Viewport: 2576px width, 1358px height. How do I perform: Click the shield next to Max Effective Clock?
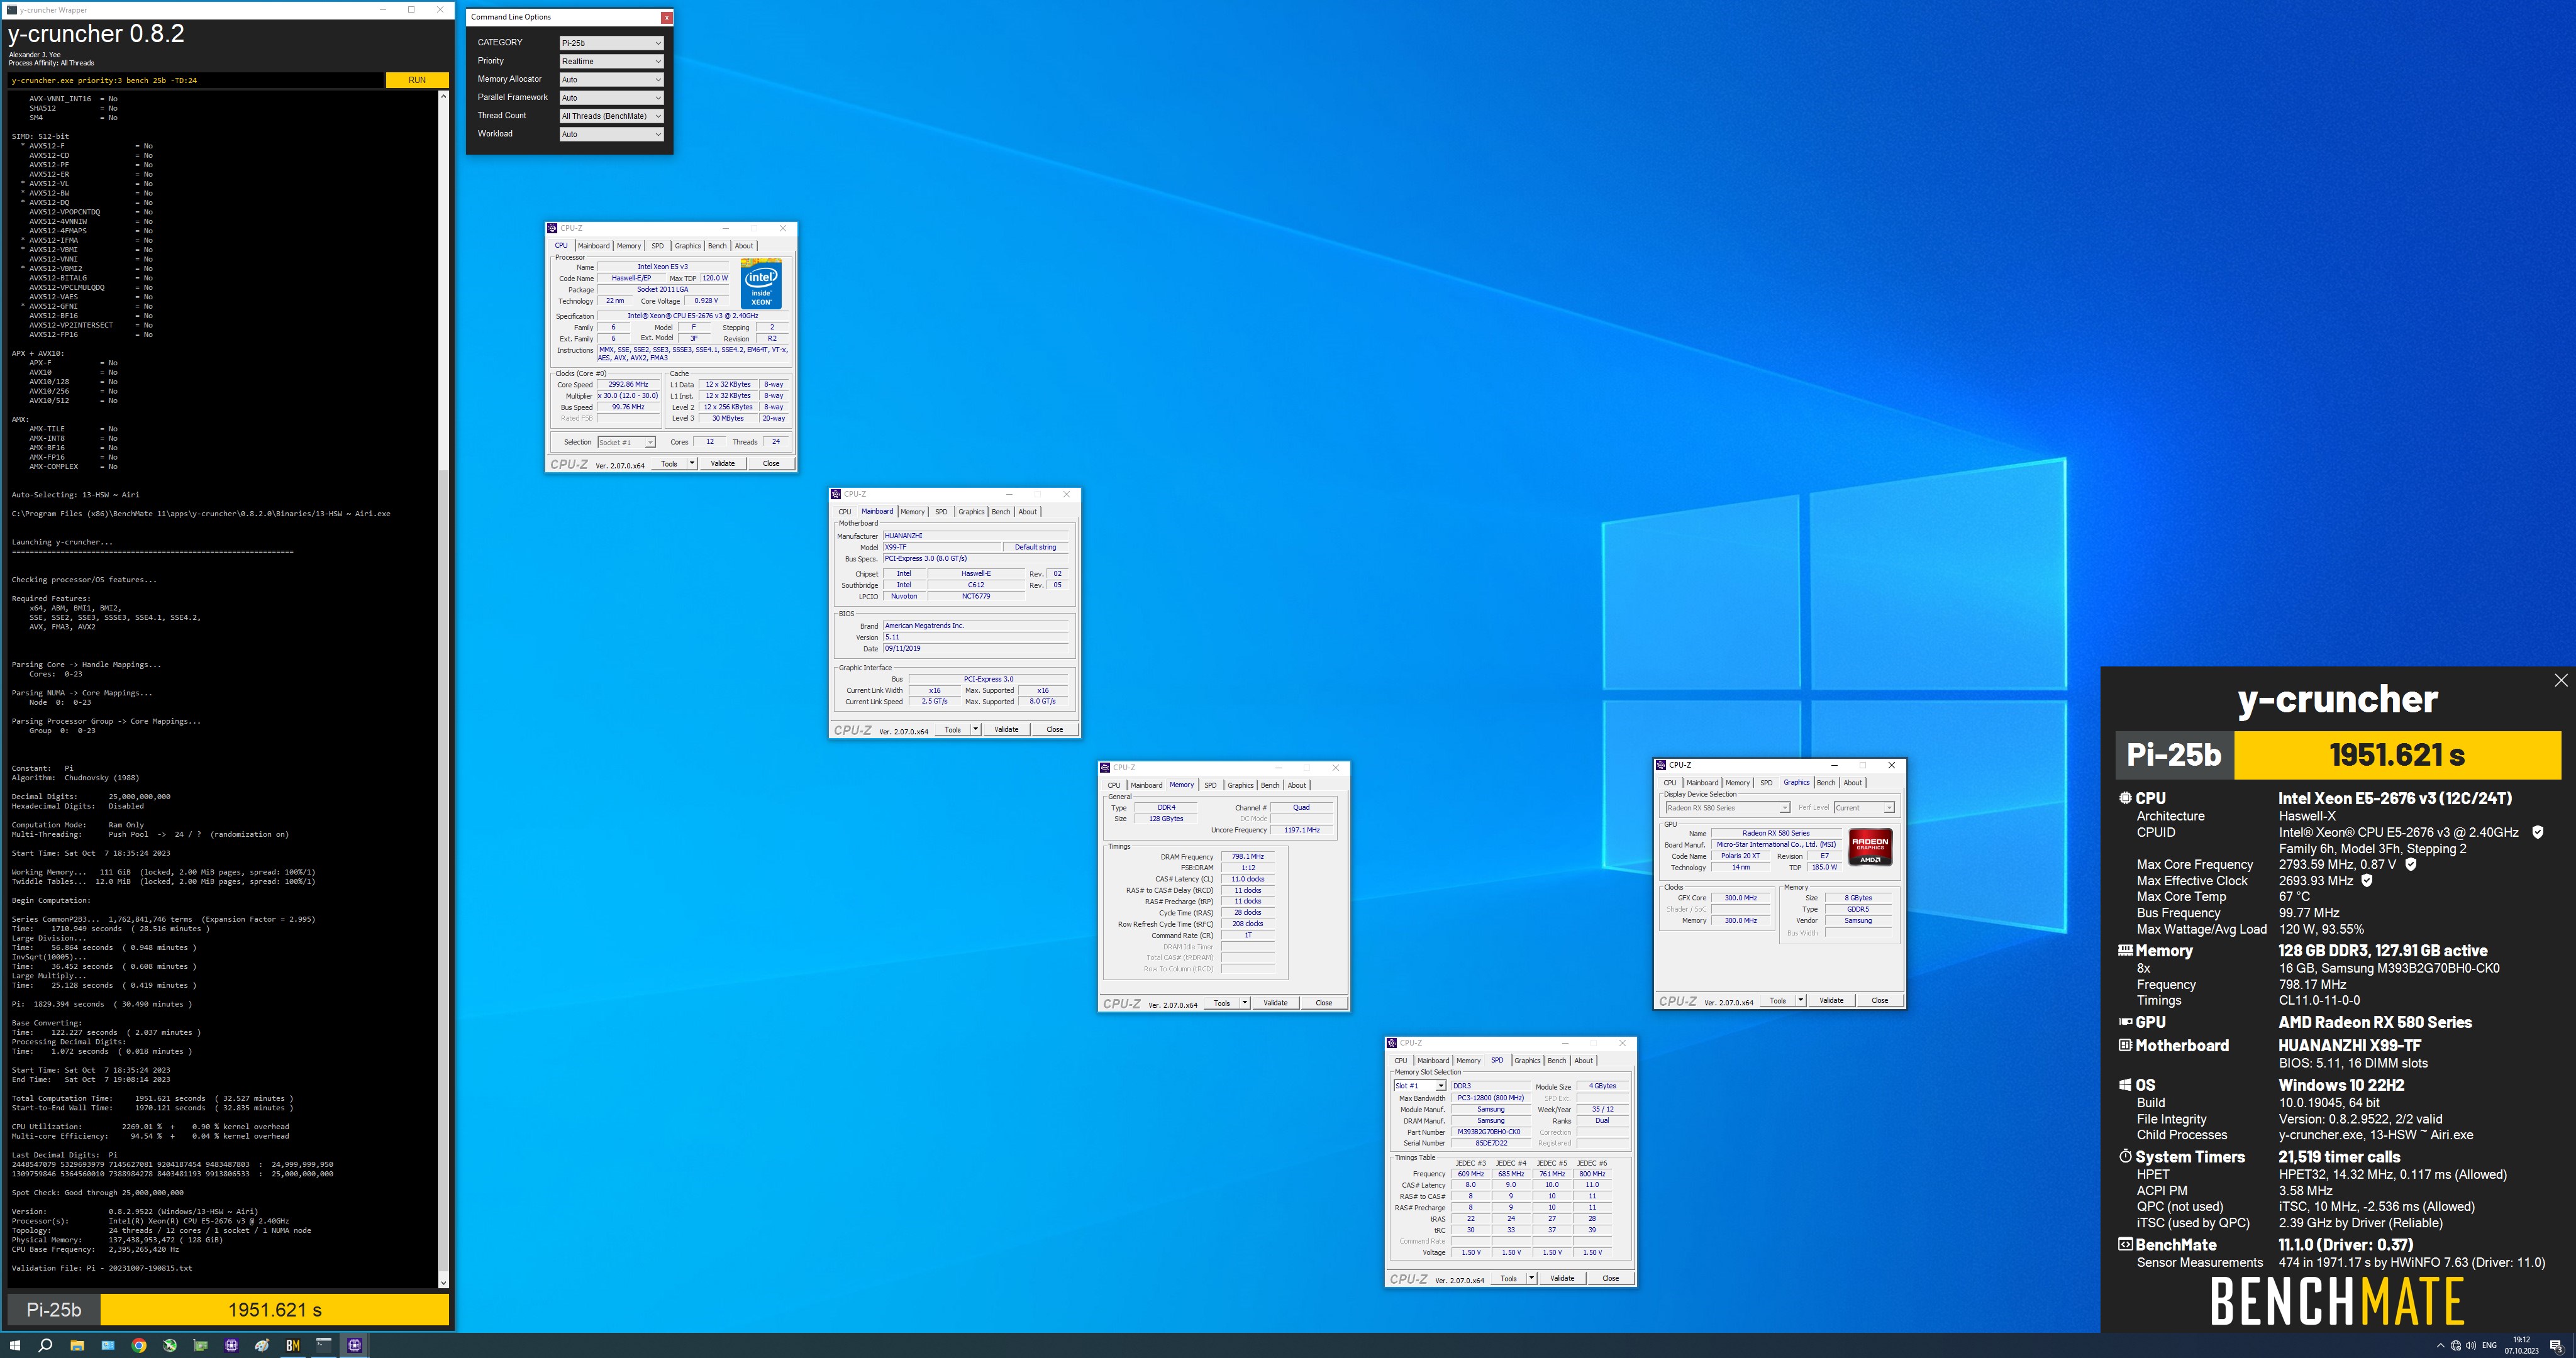coord(2366,880)
